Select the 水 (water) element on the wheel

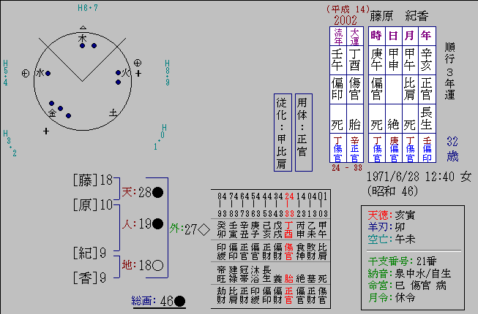point(40,73)
